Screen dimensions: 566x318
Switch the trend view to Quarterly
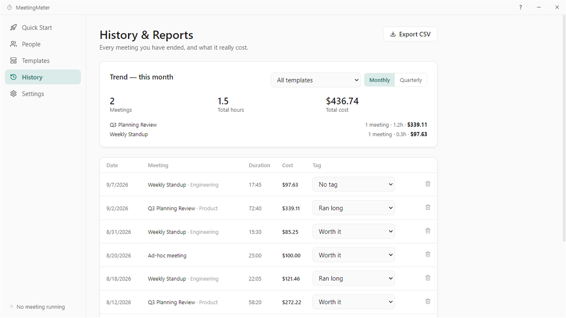[x=411, y=80]
